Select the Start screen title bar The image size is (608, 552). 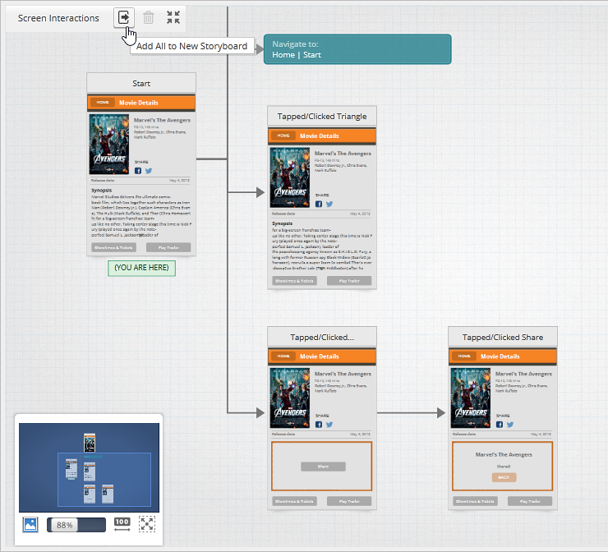(x=141, y=83)
